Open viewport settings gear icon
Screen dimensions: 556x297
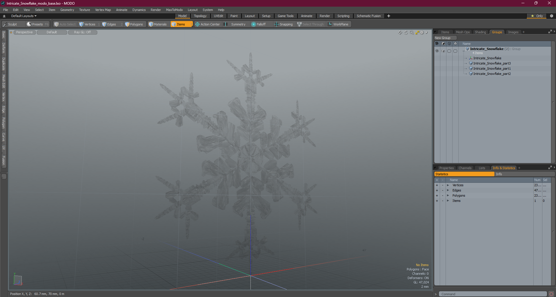tap(422, 32)
